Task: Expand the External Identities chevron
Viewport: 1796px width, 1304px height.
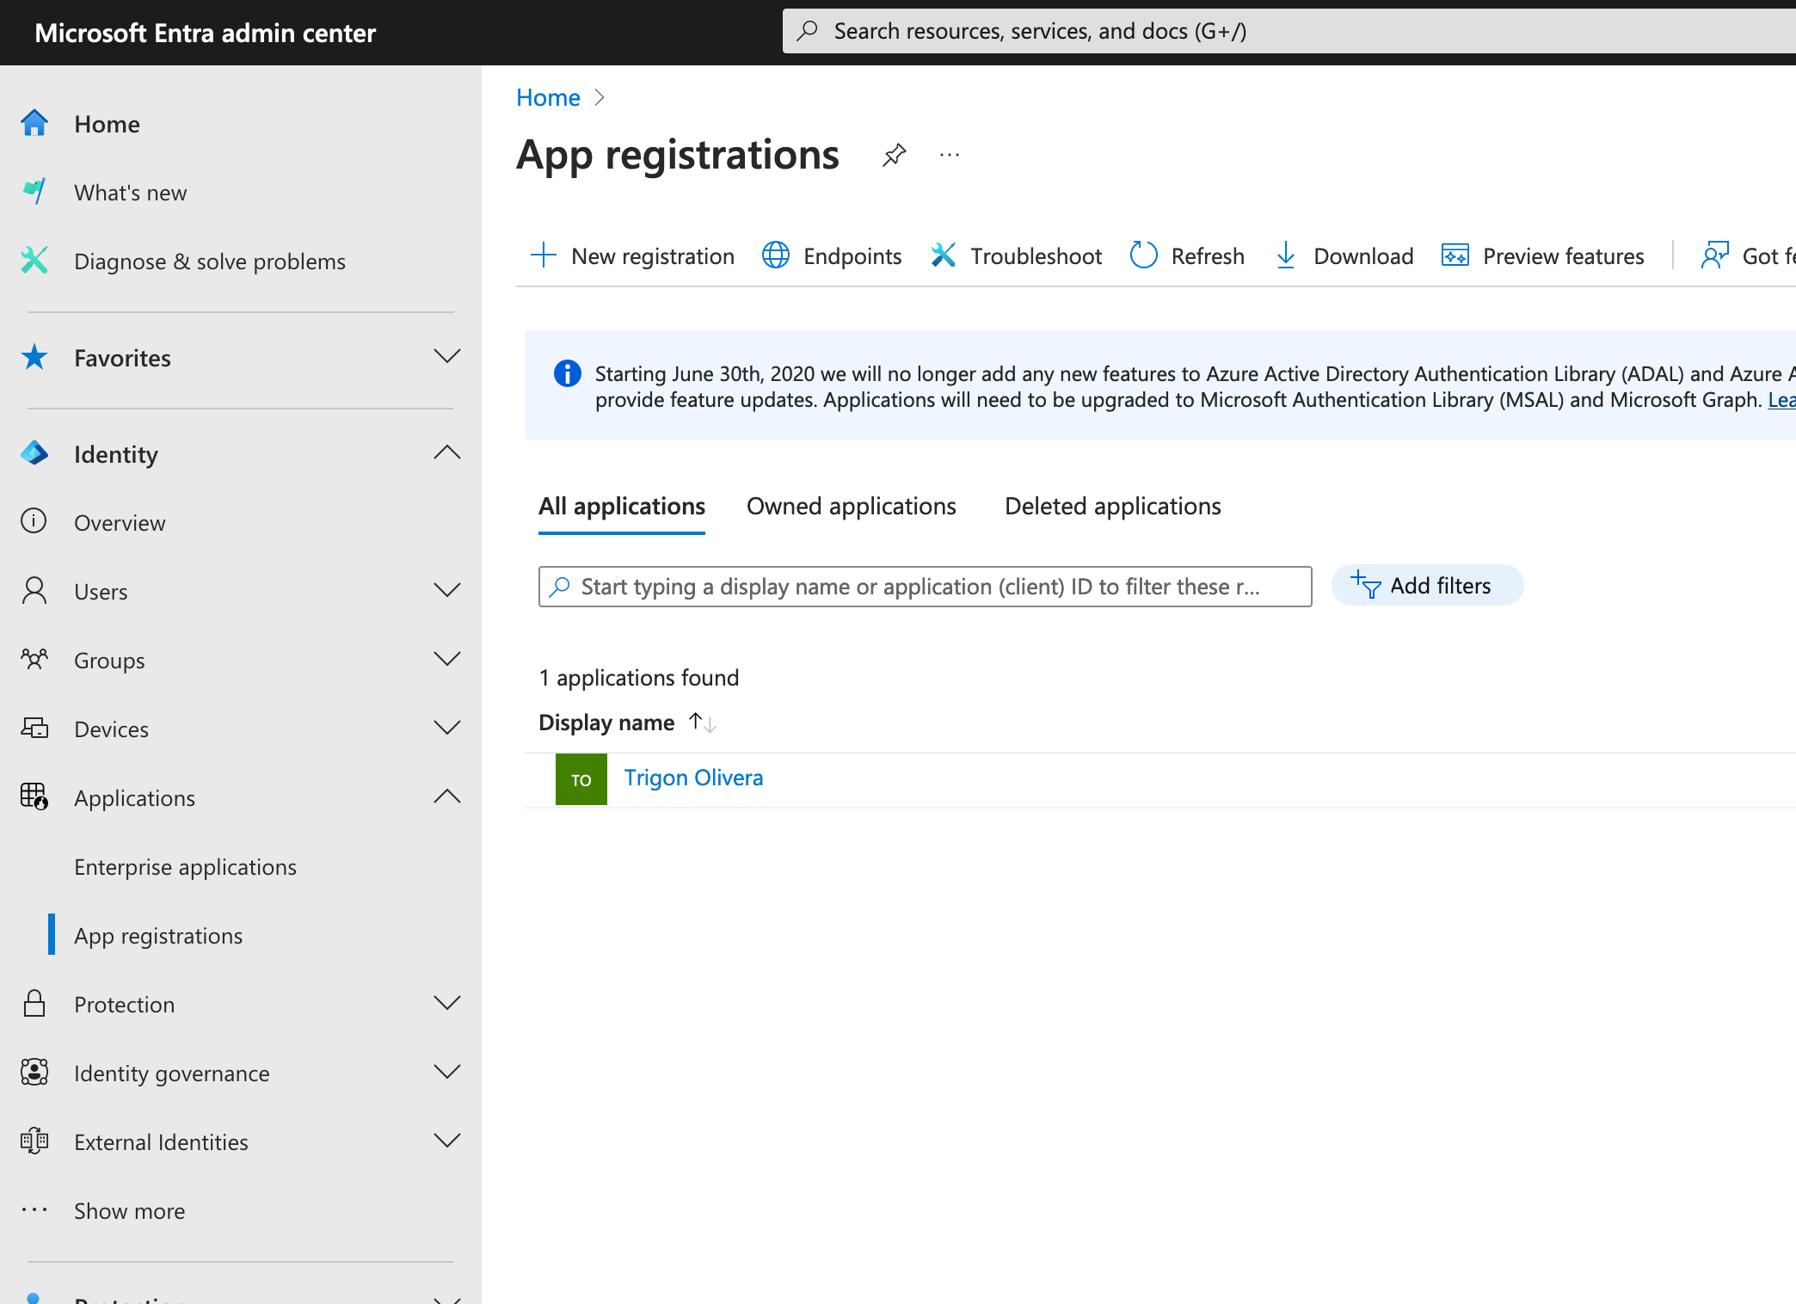Action: [x=447, y=1141]
